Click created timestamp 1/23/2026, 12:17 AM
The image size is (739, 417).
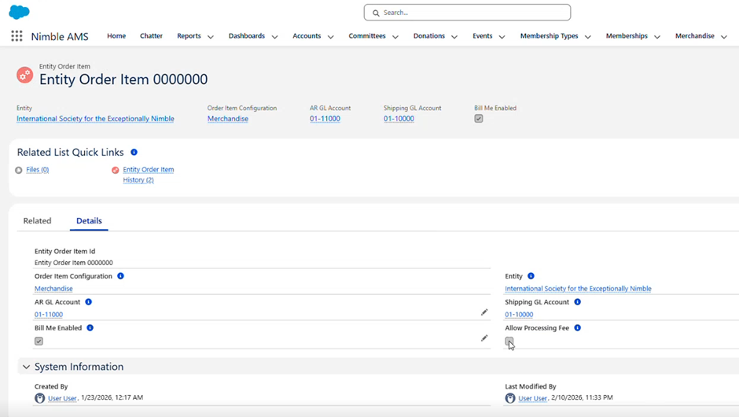pos(112,397)
